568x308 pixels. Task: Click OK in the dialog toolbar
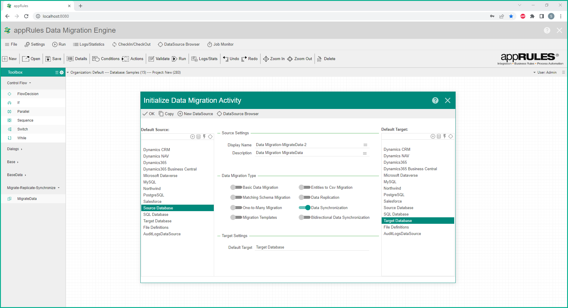click(149, 114)
